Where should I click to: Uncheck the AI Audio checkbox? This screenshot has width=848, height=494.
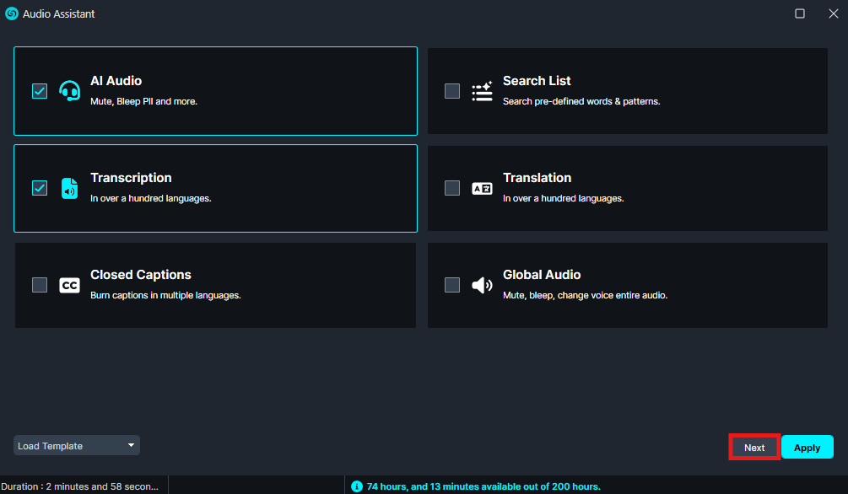coord(40,91)
